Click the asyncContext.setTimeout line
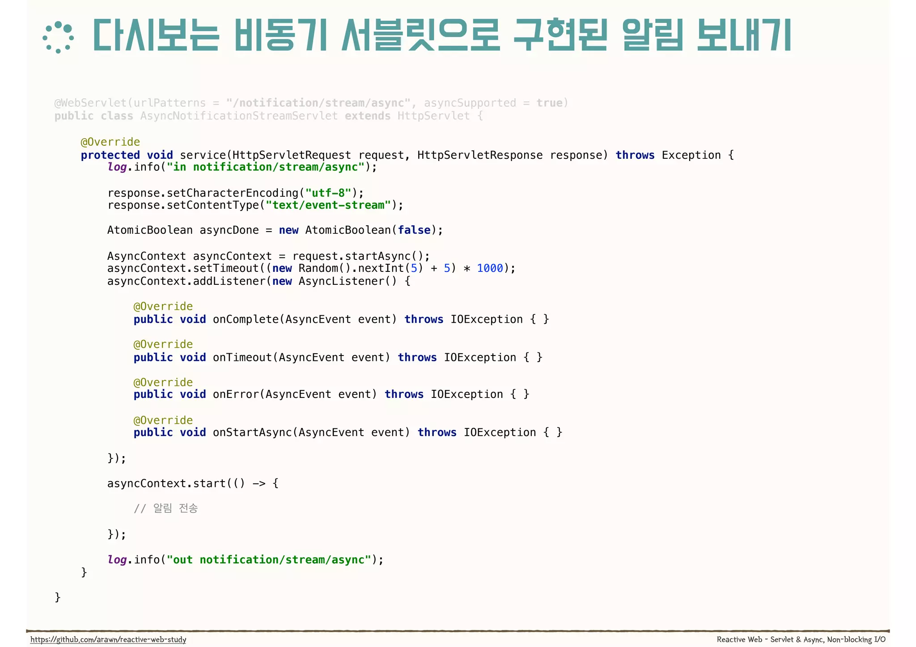The height and width of the screenshot is (647, 916). pos(311,268)
